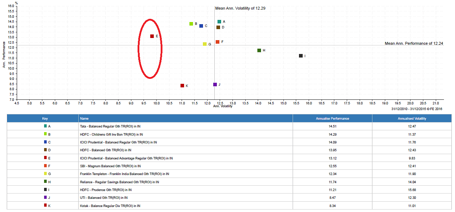Click the yellow key swatch for row G

point(45,174)
